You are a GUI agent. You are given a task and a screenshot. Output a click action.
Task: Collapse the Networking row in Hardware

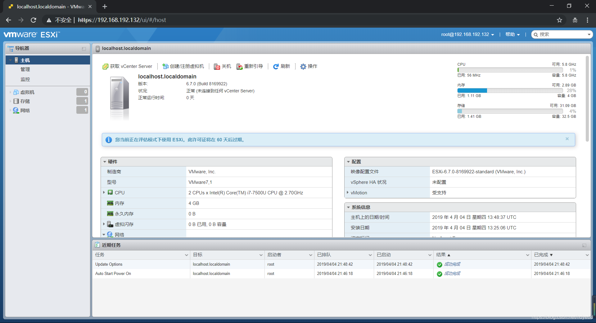[104, 235]
